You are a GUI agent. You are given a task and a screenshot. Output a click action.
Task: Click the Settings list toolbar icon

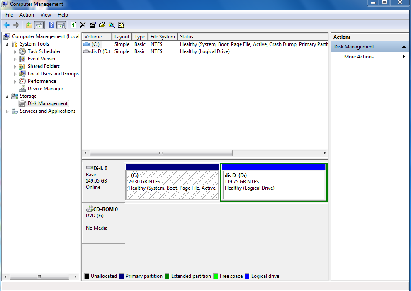(x=122, y=25)
